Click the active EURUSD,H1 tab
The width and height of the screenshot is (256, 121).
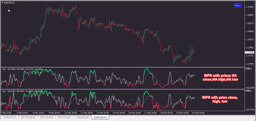pos(100,117)
